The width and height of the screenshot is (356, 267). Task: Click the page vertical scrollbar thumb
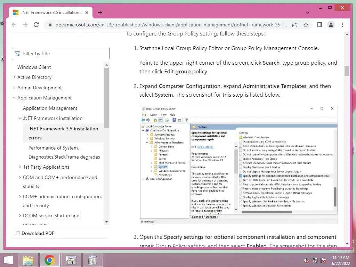click(347, 71)
